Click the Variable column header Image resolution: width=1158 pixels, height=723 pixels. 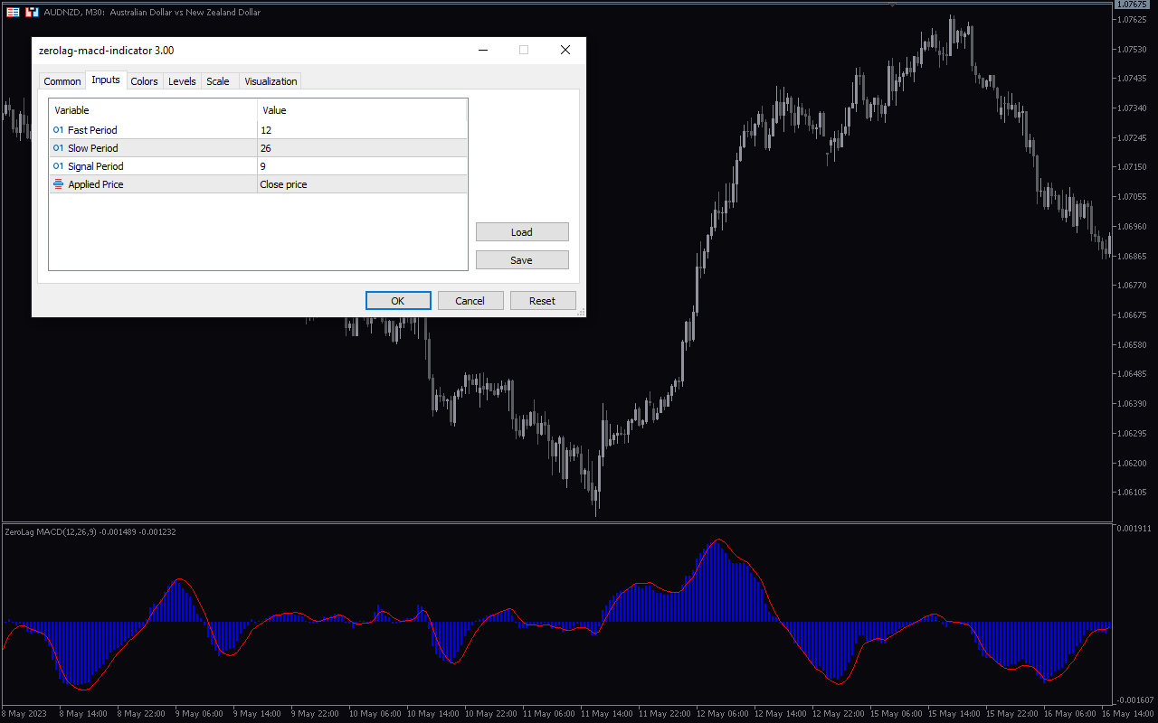(153, 110)
